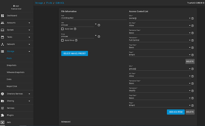Click the Path input field
Viewport: 205px width, 126px height.
coord(94,18)
